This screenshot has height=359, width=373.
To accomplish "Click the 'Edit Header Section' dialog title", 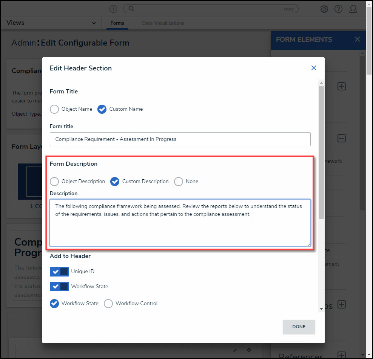I will coord(81,68).
